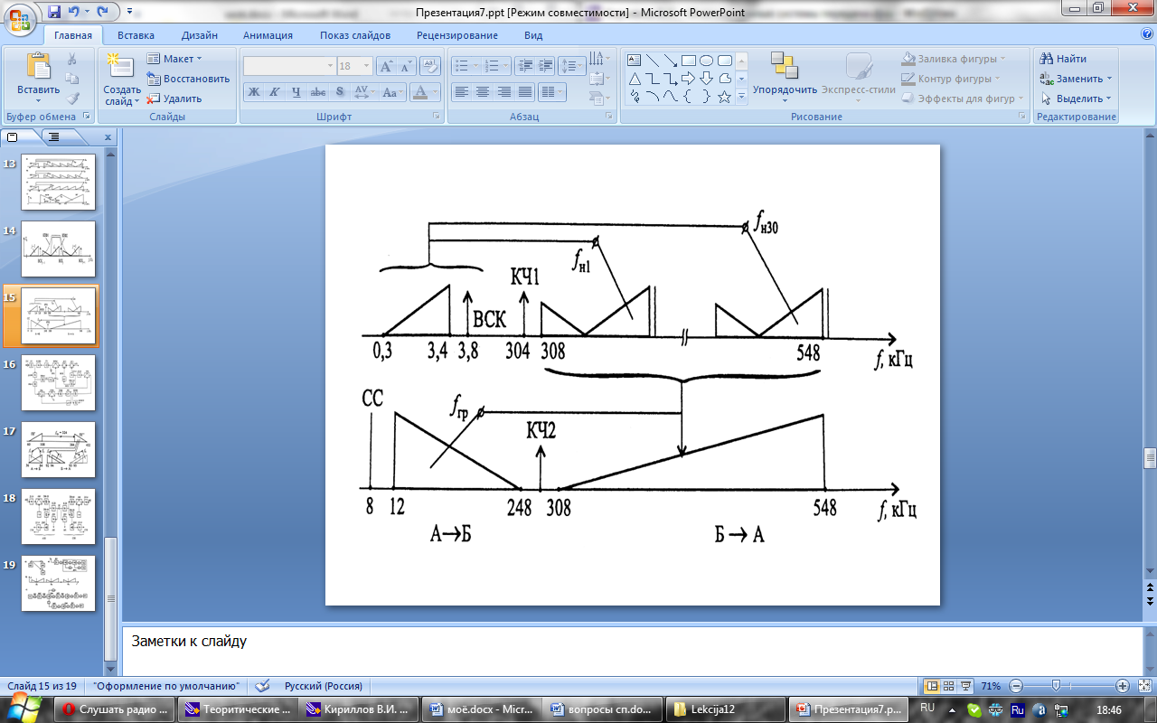Open the Выделить select dropdown
This screenshot has width=1157, height=723.
click(x=1077, y=99)
